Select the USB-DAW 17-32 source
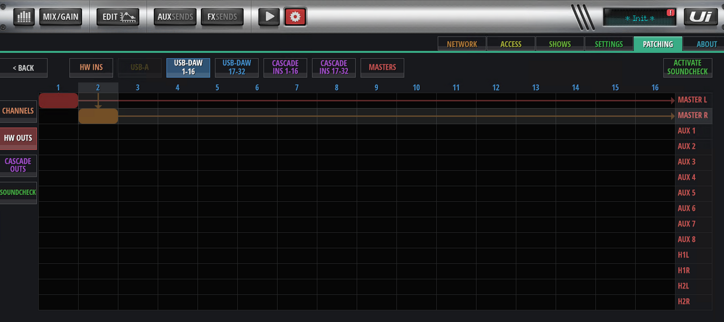 236,67
